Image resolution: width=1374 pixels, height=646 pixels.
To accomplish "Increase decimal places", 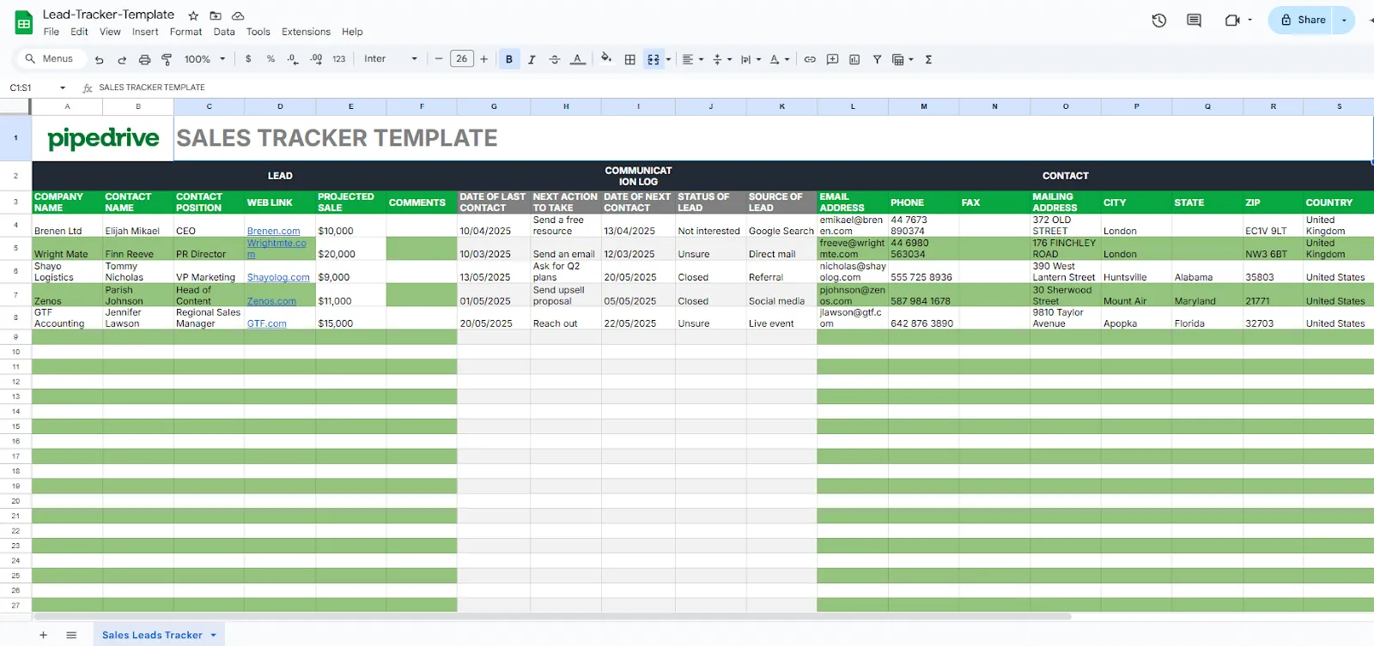I will tap(316, 59).
